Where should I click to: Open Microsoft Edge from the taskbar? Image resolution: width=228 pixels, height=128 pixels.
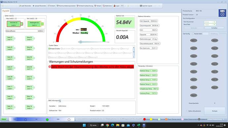[113, 125]
